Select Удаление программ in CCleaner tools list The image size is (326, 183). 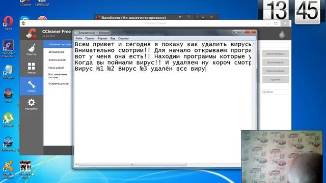click(58, 44)
